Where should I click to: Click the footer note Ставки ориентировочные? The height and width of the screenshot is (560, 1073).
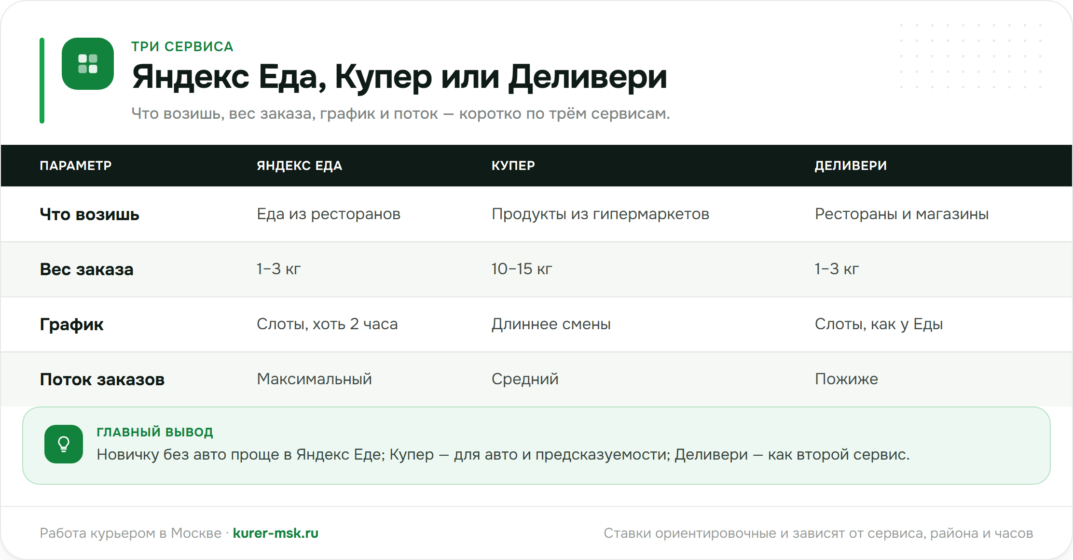[818, 533]
